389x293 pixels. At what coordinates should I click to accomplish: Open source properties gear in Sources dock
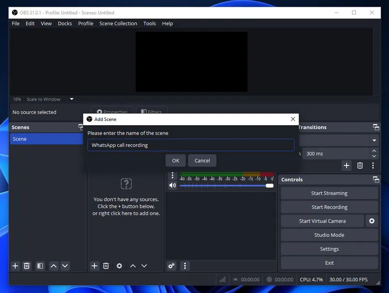(119, 266)
